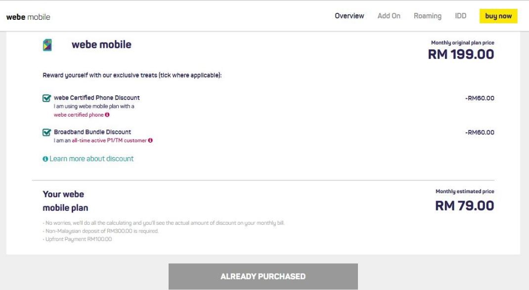Click info icon next to webe certified phone

coord(107,115)
